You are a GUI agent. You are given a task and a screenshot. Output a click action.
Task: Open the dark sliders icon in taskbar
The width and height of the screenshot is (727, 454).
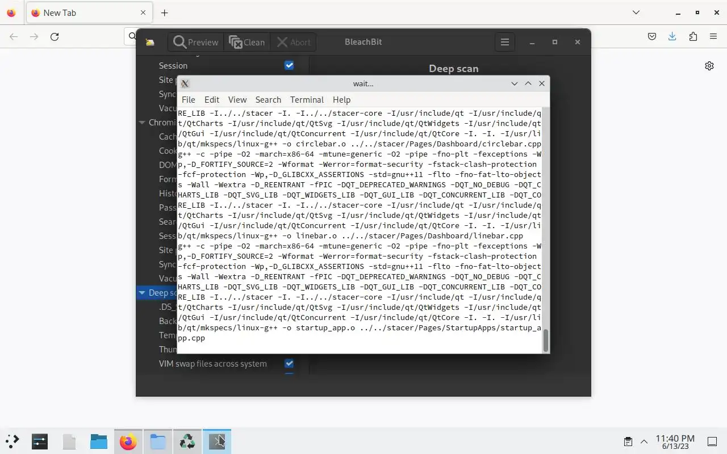[x=40, y=441]
